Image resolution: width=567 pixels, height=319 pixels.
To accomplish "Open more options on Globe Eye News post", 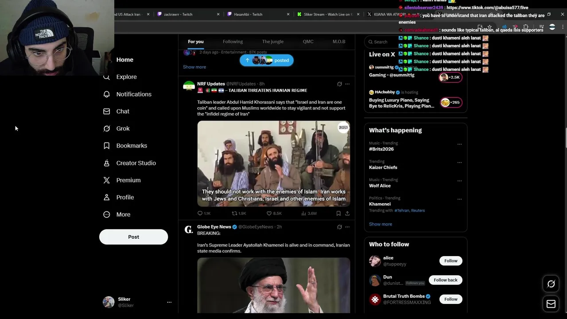I will pyautogui.click(x=347, y=227).
